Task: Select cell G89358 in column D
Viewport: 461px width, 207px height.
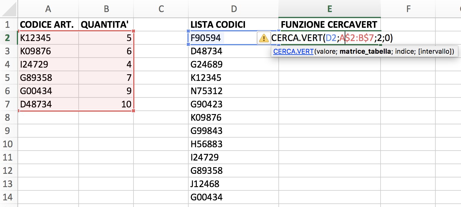Action: (x=234, y=170)
